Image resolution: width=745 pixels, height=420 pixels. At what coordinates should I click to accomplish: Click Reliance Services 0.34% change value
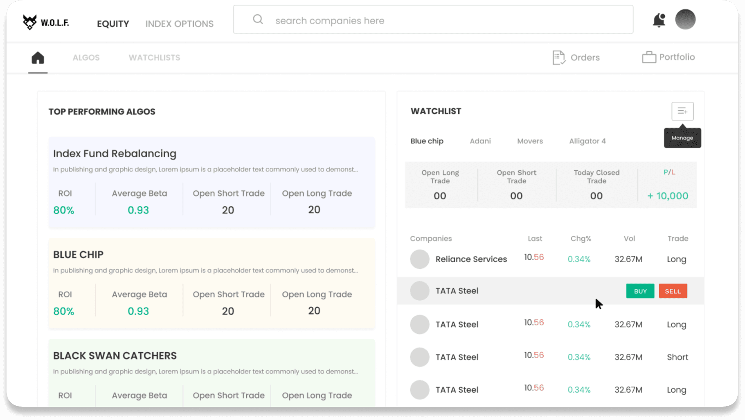(579, 259)
